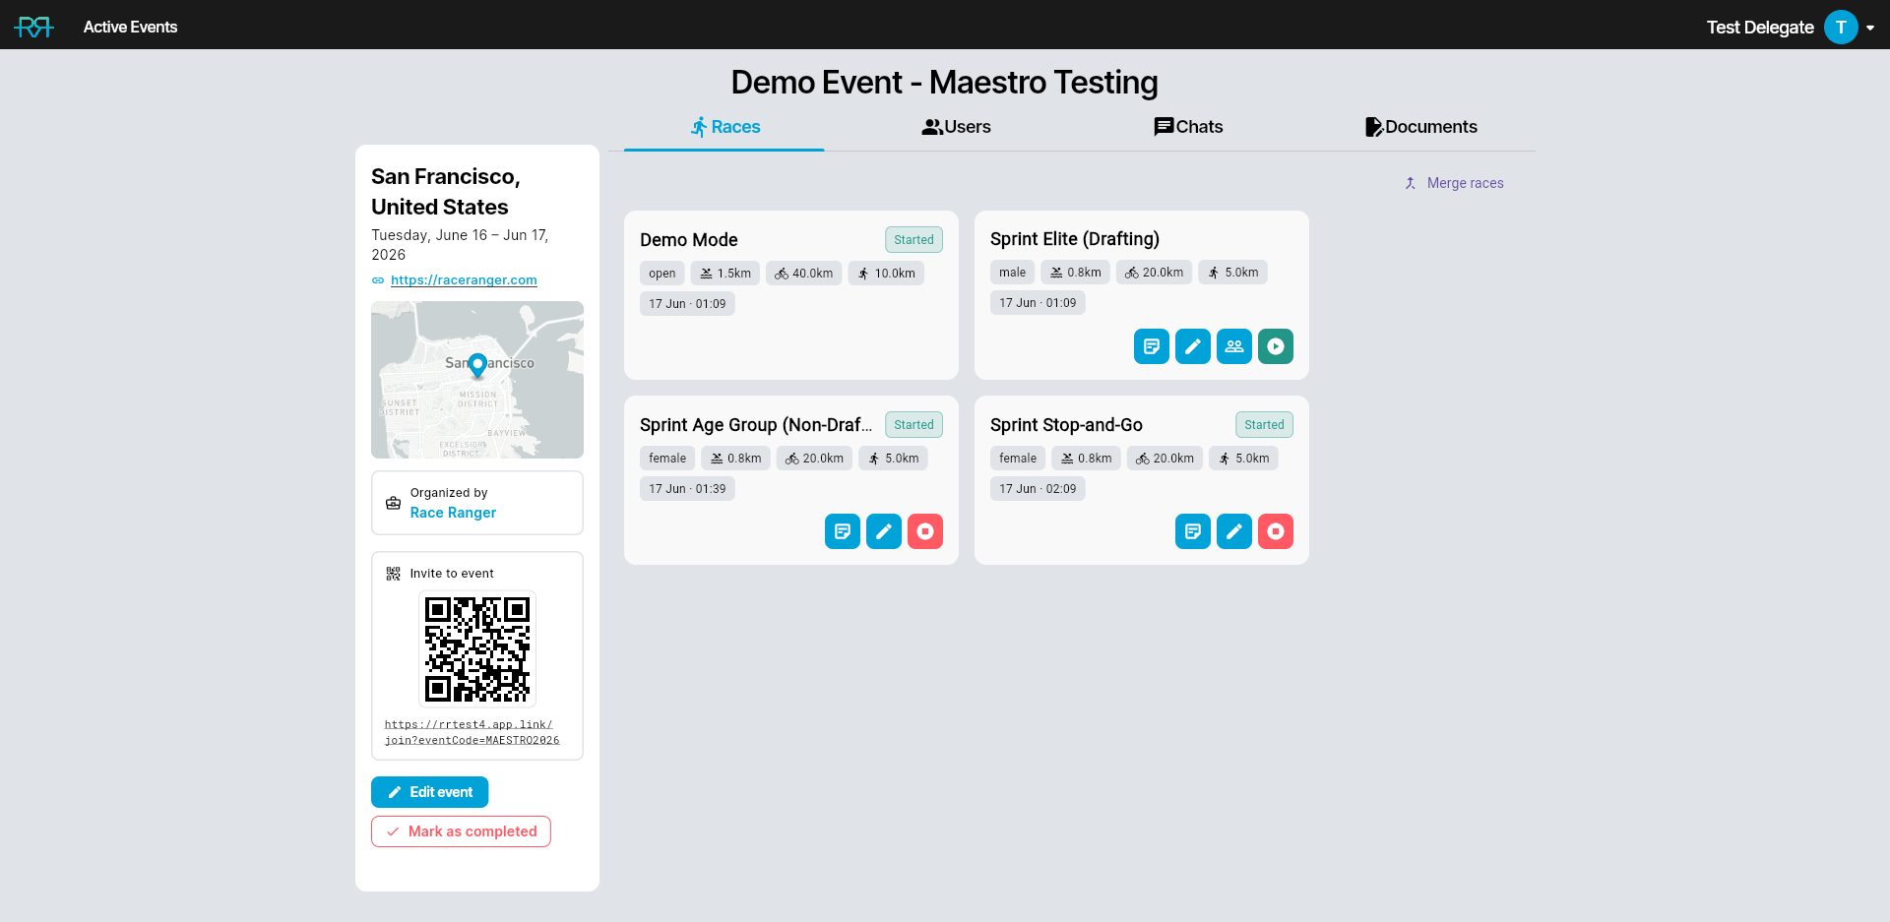This screenshot has height=922, width=1890.
Task: Click the Edit event button
Action: (x=429, y=792)
